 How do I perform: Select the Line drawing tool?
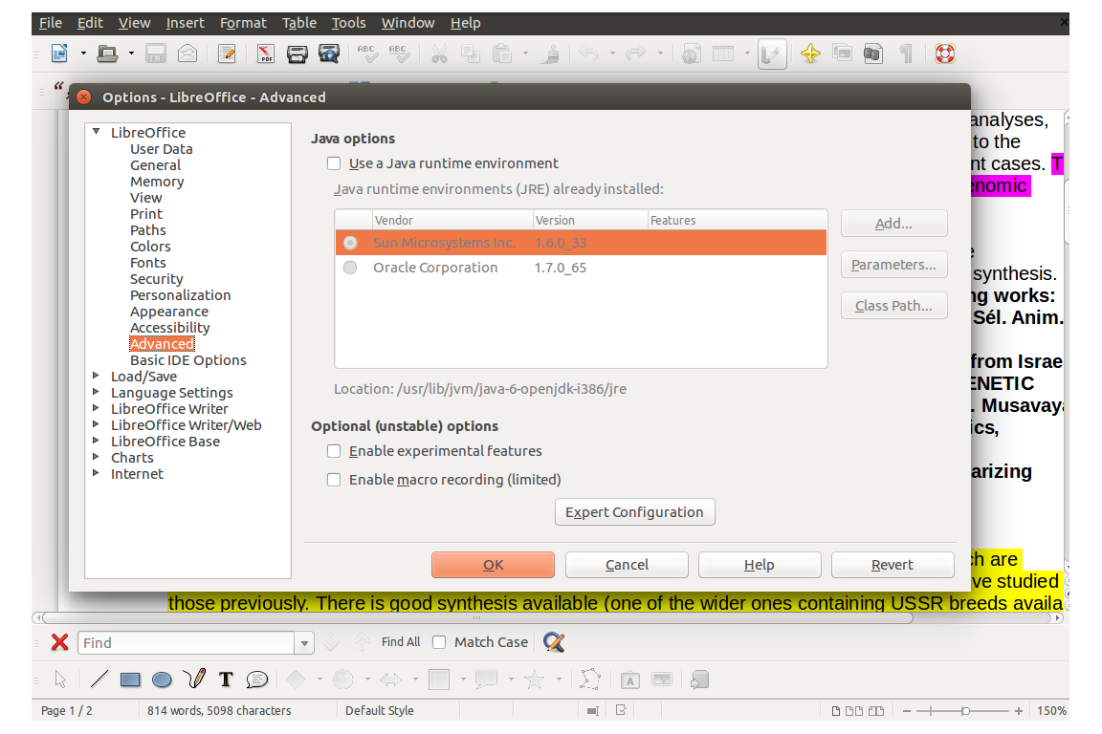[x=99, y=680]
